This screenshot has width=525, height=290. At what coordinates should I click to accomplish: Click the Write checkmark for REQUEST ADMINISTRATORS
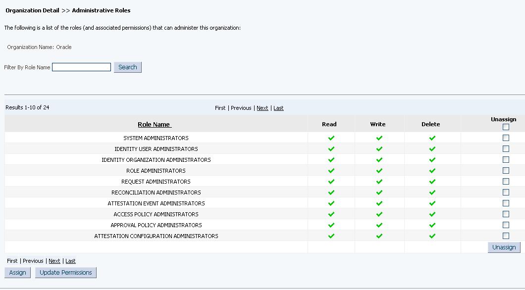point(379,181)
